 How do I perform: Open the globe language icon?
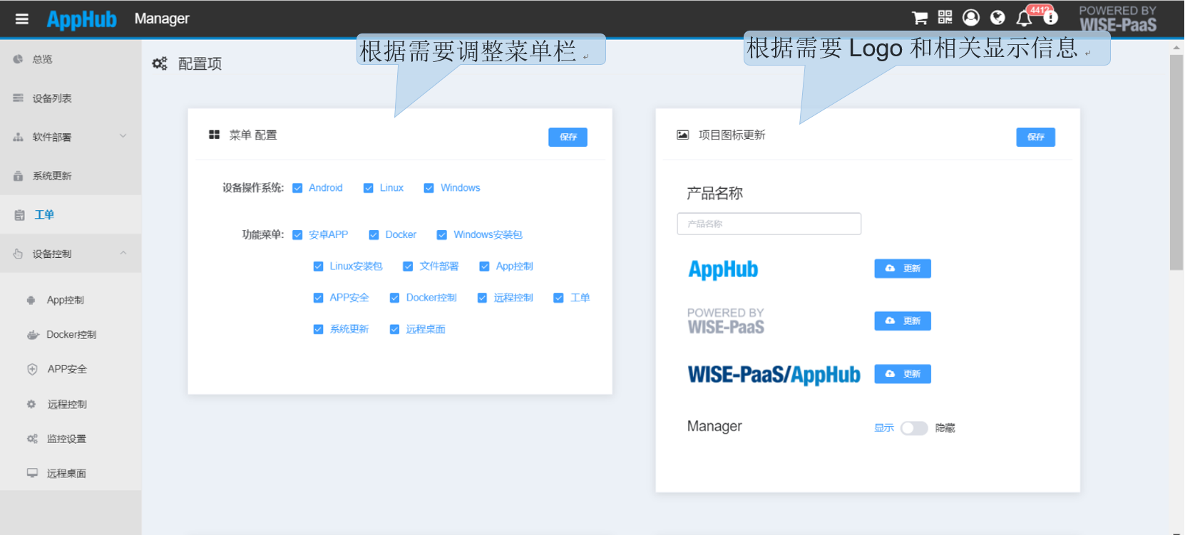pos(997,17)
